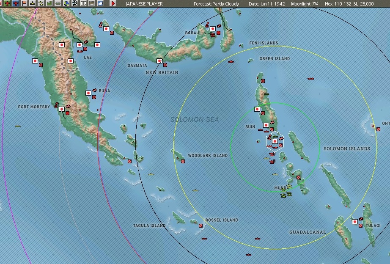Viewport: 390px width, 264px height.
Task: Select the land unit marker below Lae airfield
Action: point(85,49)
